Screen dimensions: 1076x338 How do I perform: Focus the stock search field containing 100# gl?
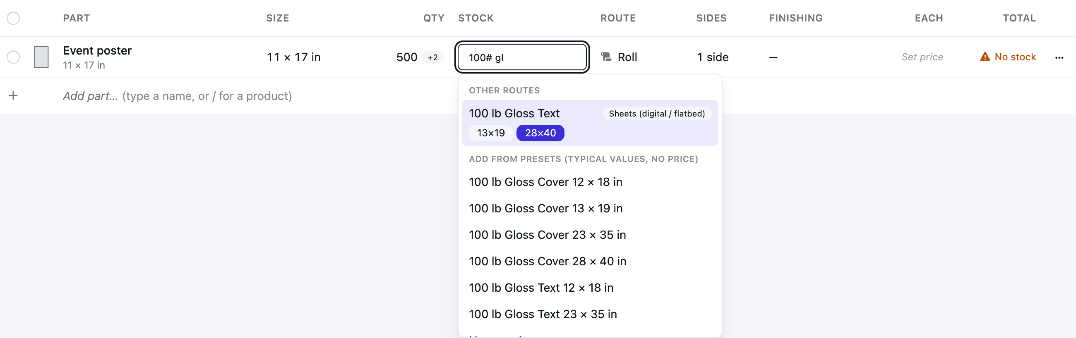522,57
